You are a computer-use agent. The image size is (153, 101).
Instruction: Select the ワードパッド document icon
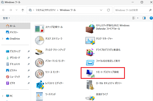pos(40,97)
